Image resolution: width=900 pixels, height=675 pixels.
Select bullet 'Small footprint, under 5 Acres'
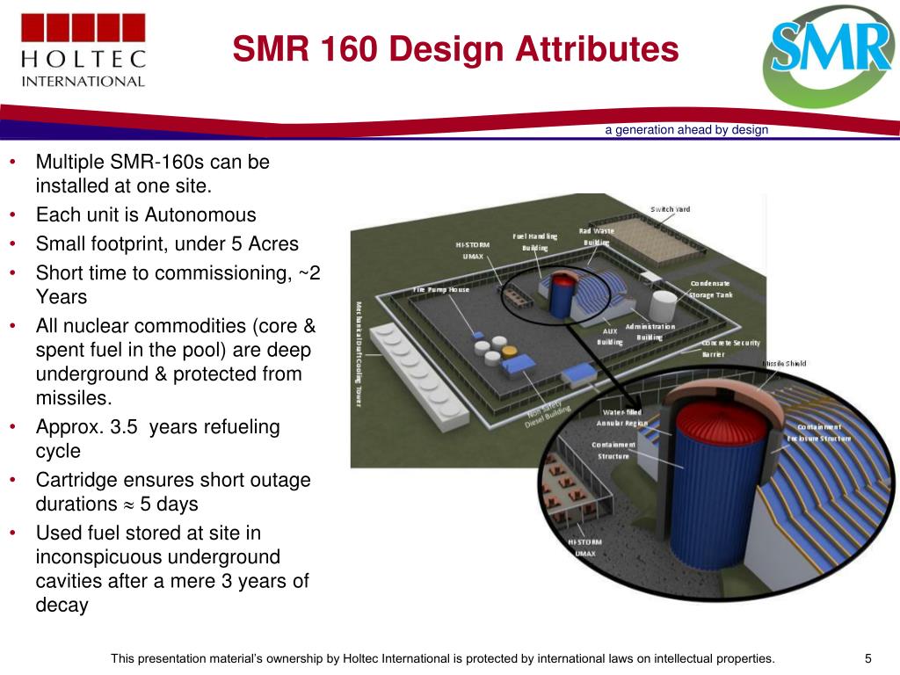coord(167,244)
